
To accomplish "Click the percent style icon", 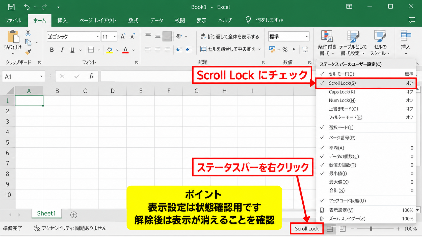I will (285, 50).
